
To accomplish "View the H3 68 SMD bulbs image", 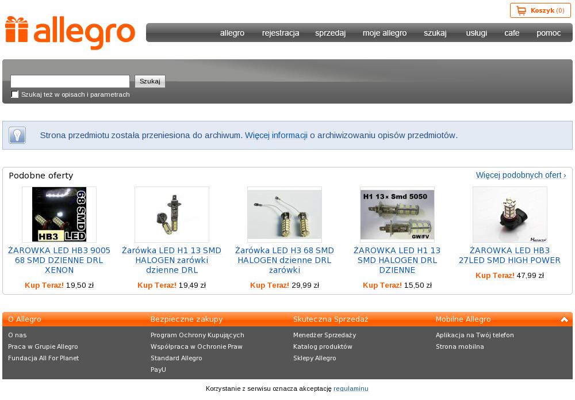I will tap(284, 214).
